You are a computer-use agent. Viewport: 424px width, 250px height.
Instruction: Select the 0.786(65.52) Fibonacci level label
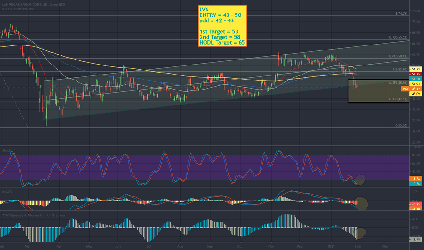coord(399,37)
